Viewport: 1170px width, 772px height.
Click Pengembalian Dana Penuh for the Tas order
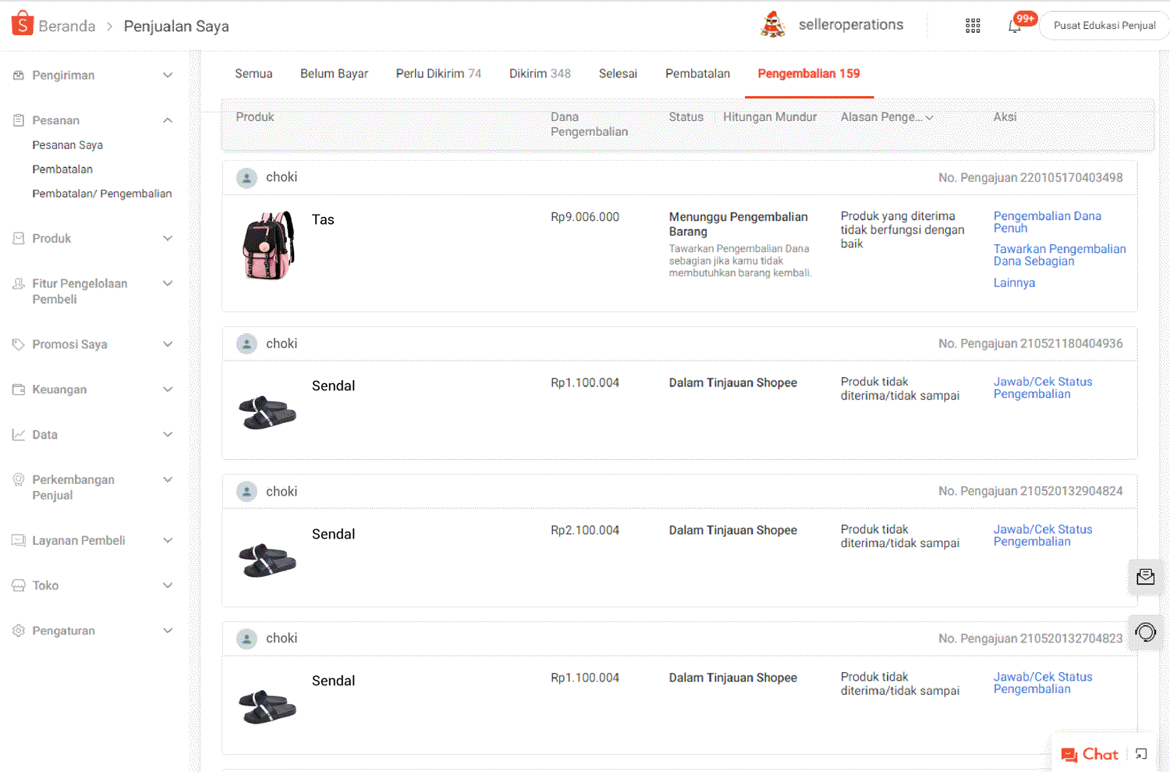pyautogui.click(x=1048, y=222)
